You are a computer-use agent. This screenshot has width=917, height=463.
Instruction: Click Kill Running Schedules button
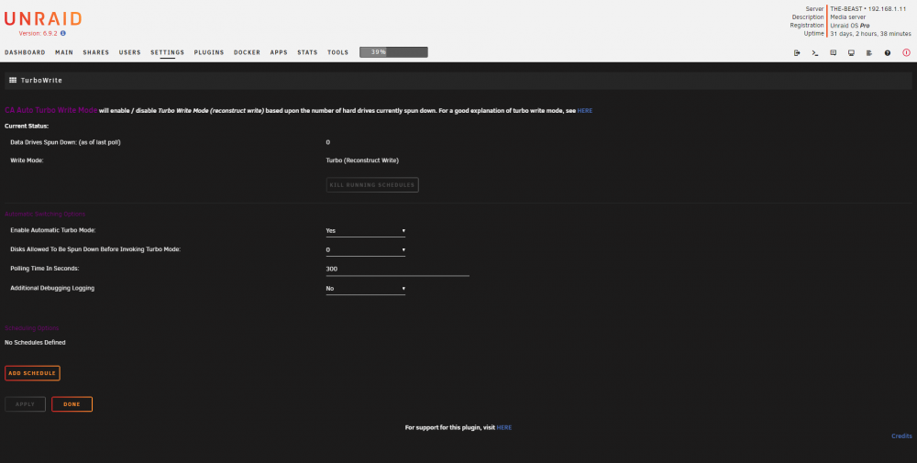point(372,184)
